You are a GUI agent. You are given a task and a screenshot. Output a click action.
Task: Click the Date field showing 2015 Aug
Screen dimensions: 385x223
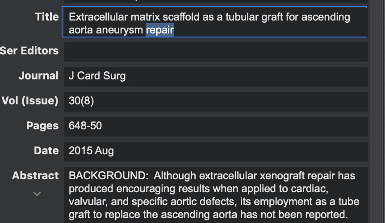click(x=216, y=152)
